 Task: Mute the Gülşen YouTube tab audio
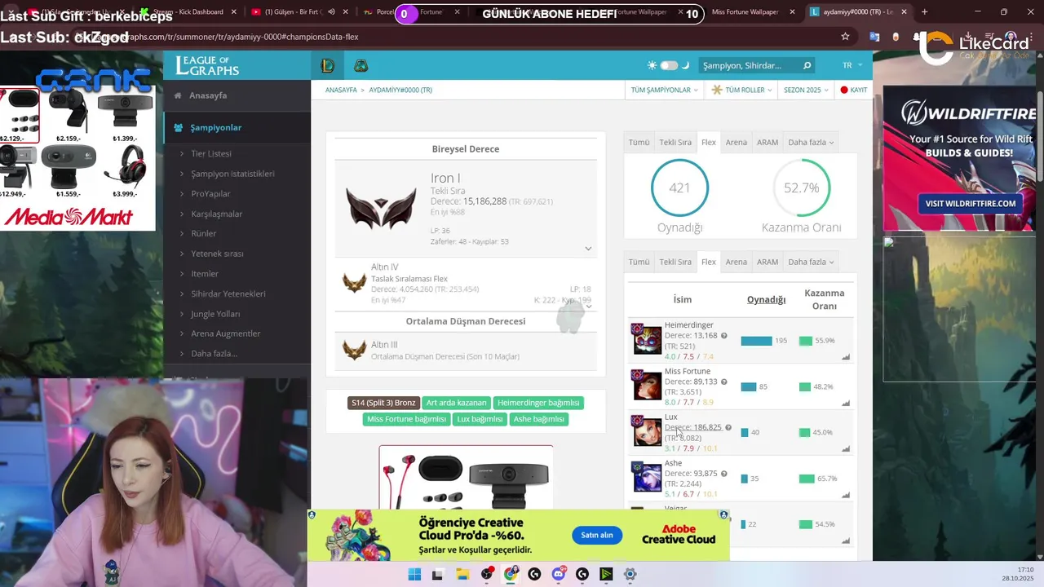pos(331,12)
